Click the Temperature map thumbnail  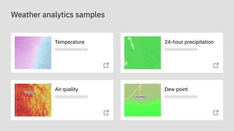pyautogui.click(x=33, y=53)
